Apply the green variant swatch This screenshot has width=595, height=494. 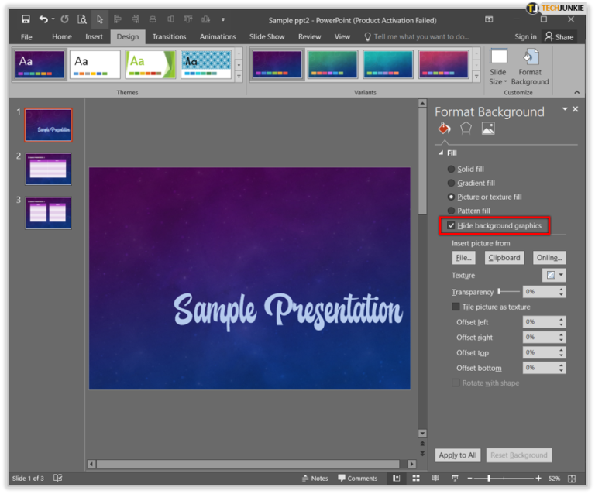332,65
